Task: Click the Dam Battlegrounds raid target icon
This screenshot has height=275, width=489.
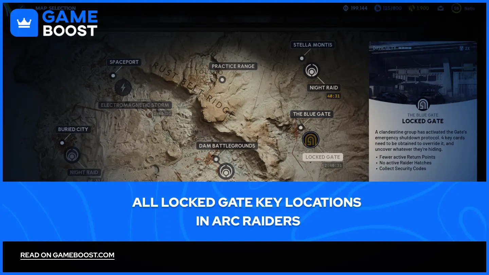Action: tap(227, 171)
